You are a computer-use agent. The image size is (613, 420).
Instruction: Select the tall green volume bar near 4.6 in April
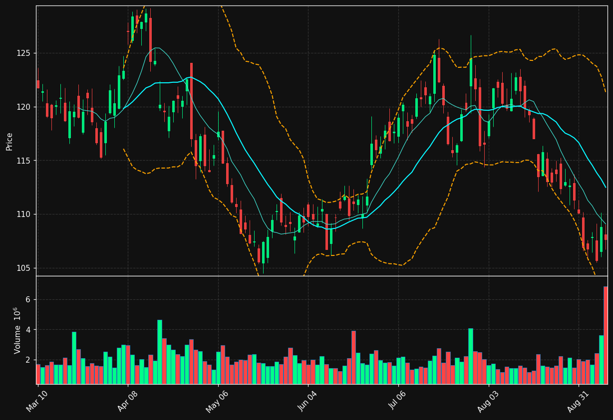coord(159,352)
